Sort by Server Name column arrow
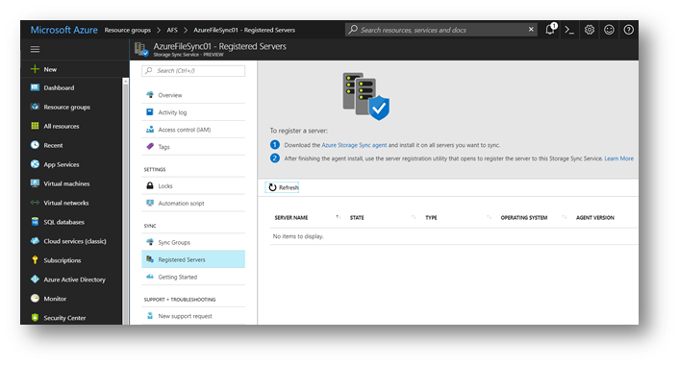 click(x=338, y=217)
